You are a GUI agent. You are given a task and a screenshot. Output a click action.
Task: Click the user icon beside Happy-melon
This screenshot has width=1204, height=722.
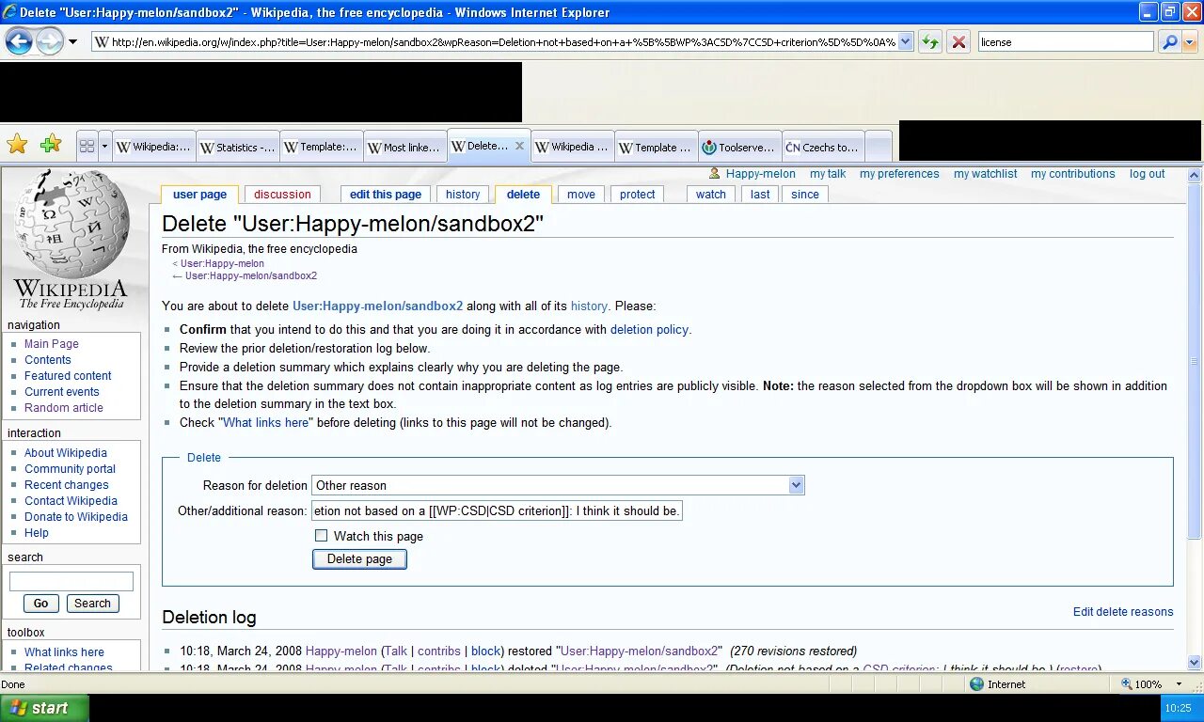pos(715,174)
